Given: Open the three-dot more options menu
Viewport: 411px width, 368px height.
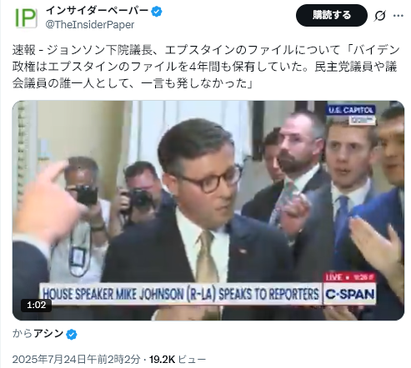Looking at the screenshot, I should pyautogui.click(x=398, y=16).
